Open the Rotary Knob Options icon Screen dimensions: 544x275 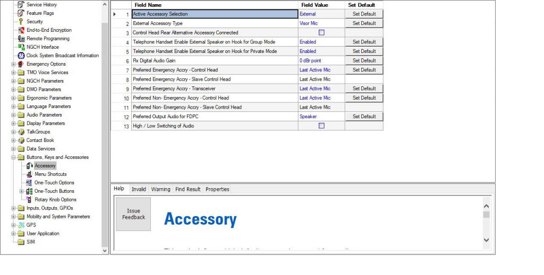tap(30, 200)
